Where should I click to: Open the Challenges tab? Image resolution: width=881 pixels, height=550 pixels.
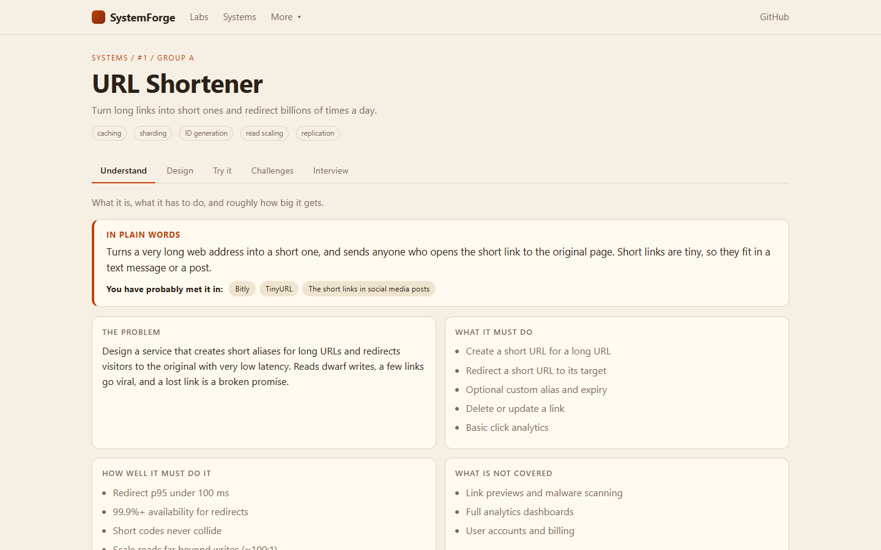tap(272, 170)
